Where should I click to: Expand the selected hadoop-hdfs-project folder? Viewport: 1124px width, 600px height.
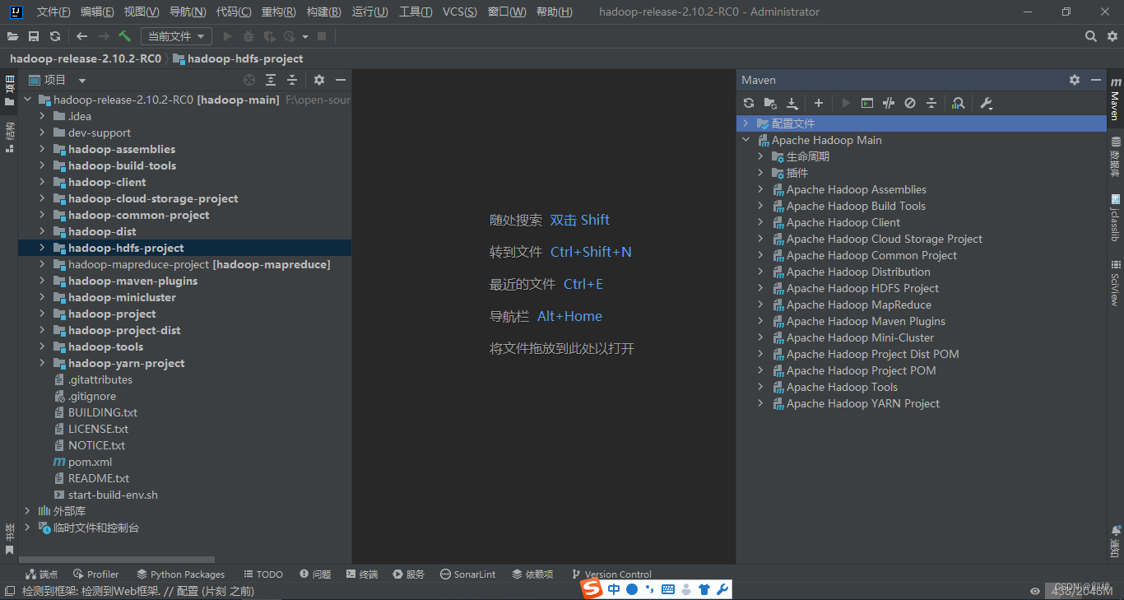pyautogui.click(x=42, y=248)
